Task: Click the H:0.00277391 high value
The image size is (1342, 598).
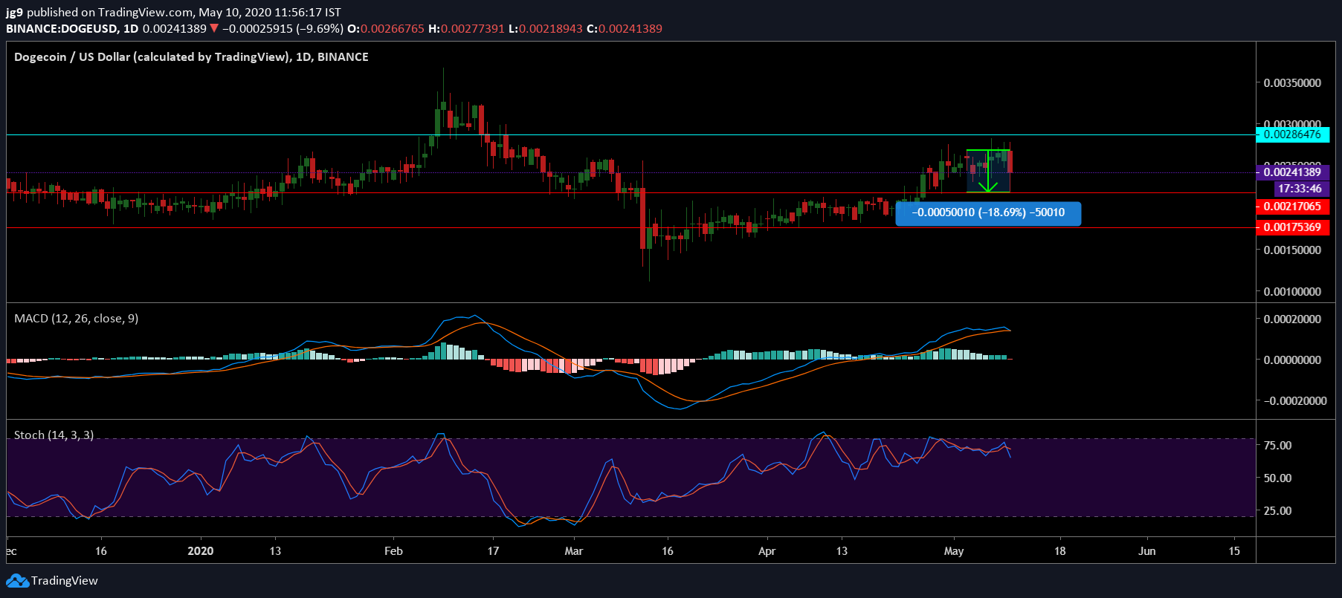Action: click(466, 29)
